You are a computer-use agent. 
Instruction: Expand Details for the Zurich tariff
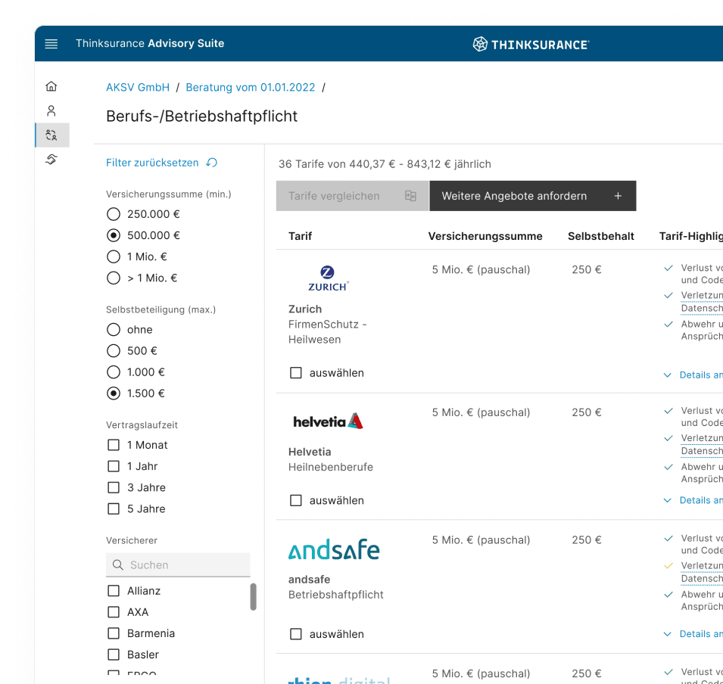point(693,375)
